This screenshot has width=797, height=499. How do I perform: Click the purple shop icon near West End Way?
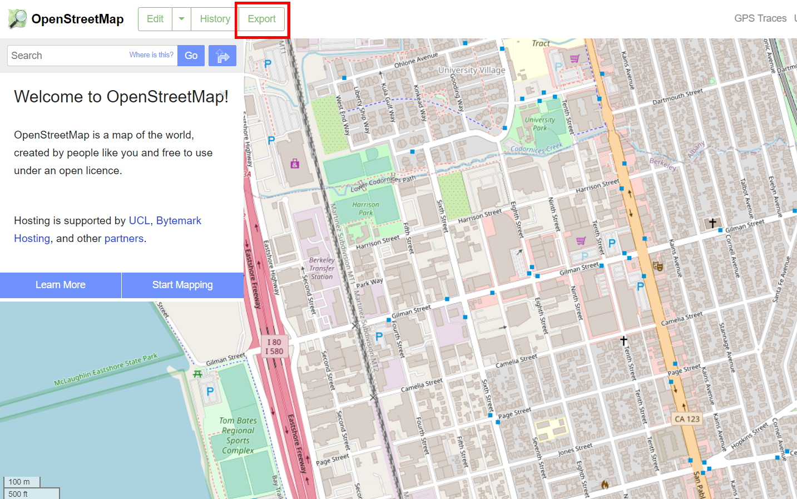click(x=295, y=164)
